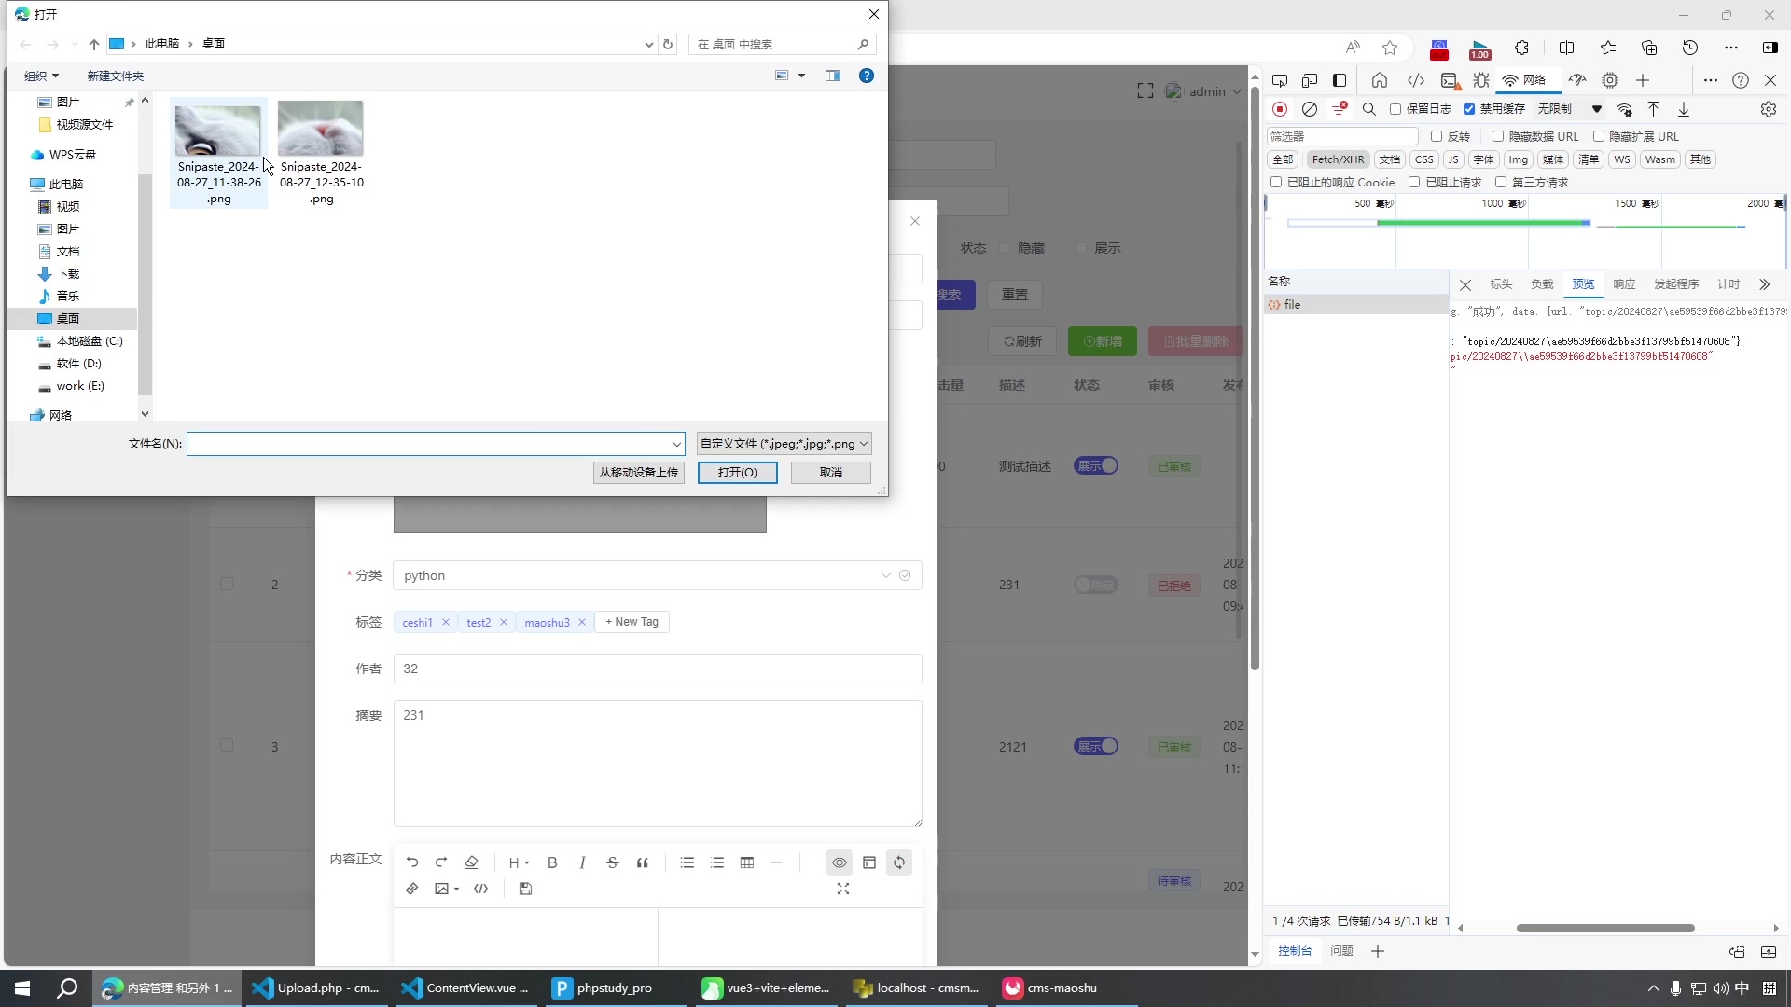
Task: Open the 发起程序 tab
Action: [1676, 284]
